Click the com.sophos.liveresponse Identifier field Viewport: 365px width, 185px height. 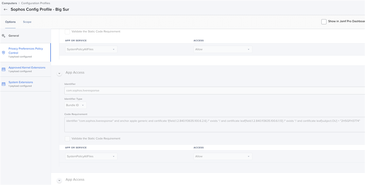pyautogui.click(x=215, y=91)
